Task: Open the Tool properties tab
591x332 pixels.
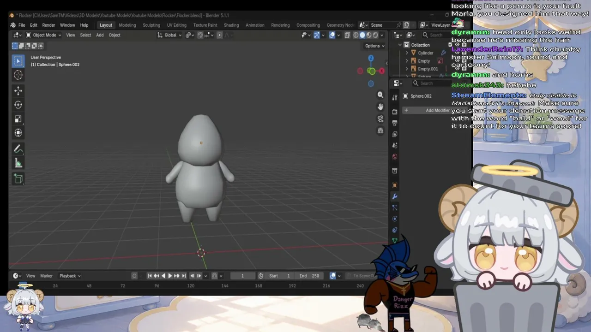Action: (x=395, y=97)
